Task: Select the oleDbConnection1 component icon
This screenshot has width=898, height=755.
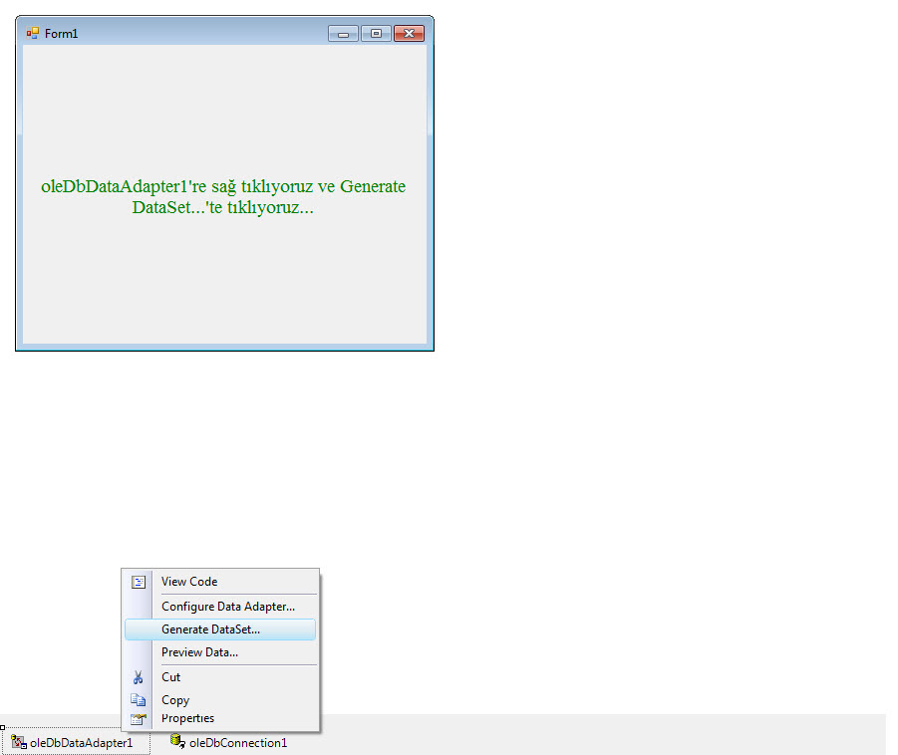Action: point(177,741)
